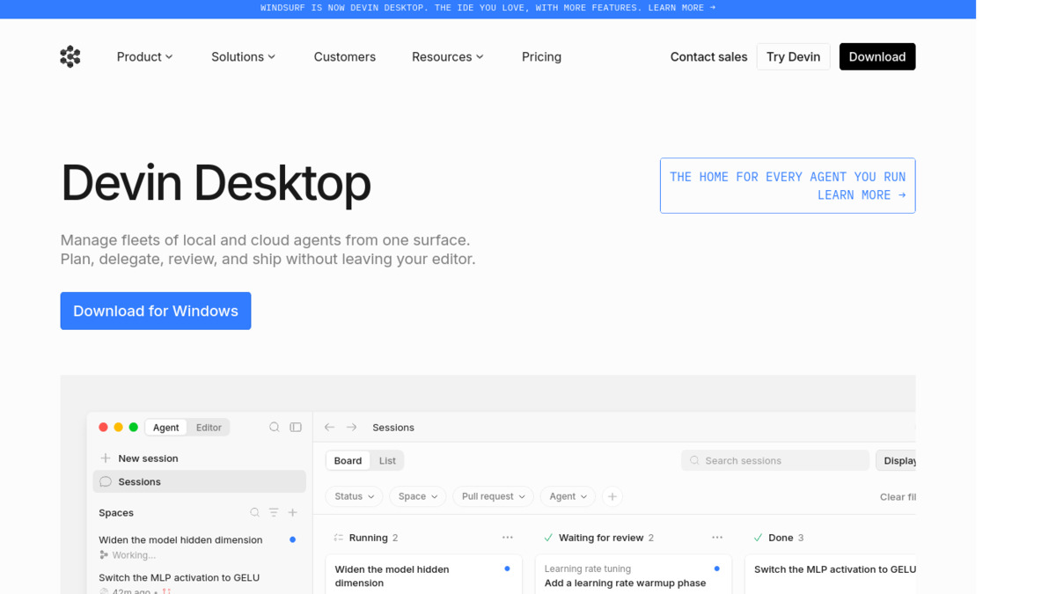Click the search icon in Spaces header

tap(255, 512)
